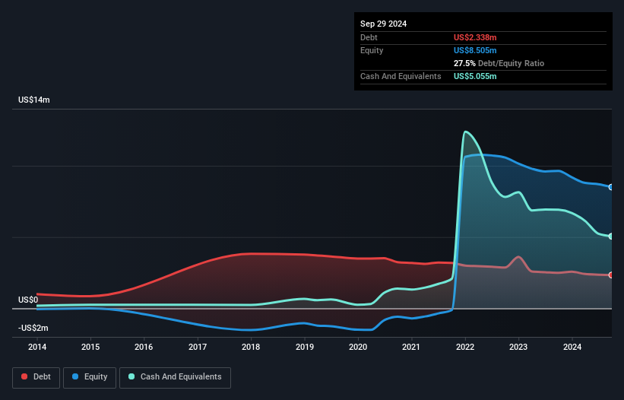
Task: Click the cash peak near 2022
Action: (x=465, y=132)
